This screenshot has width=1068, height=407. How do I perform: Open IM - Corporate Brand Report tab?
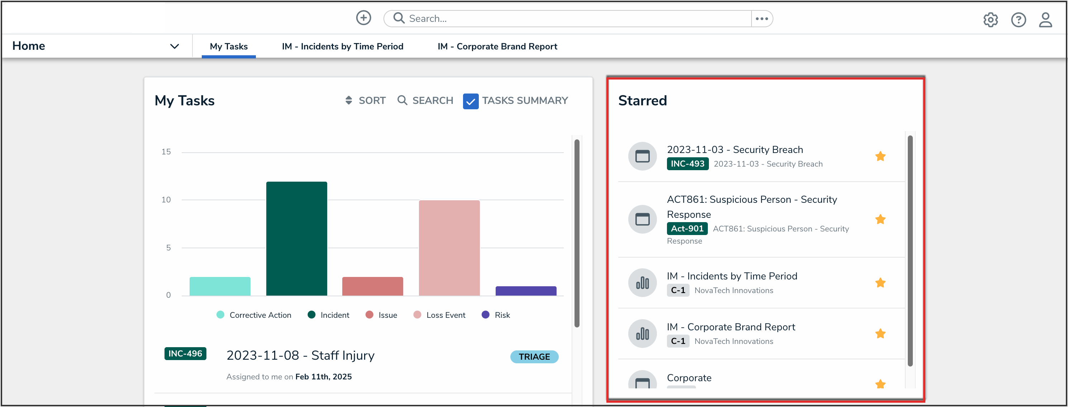(497, 47)
